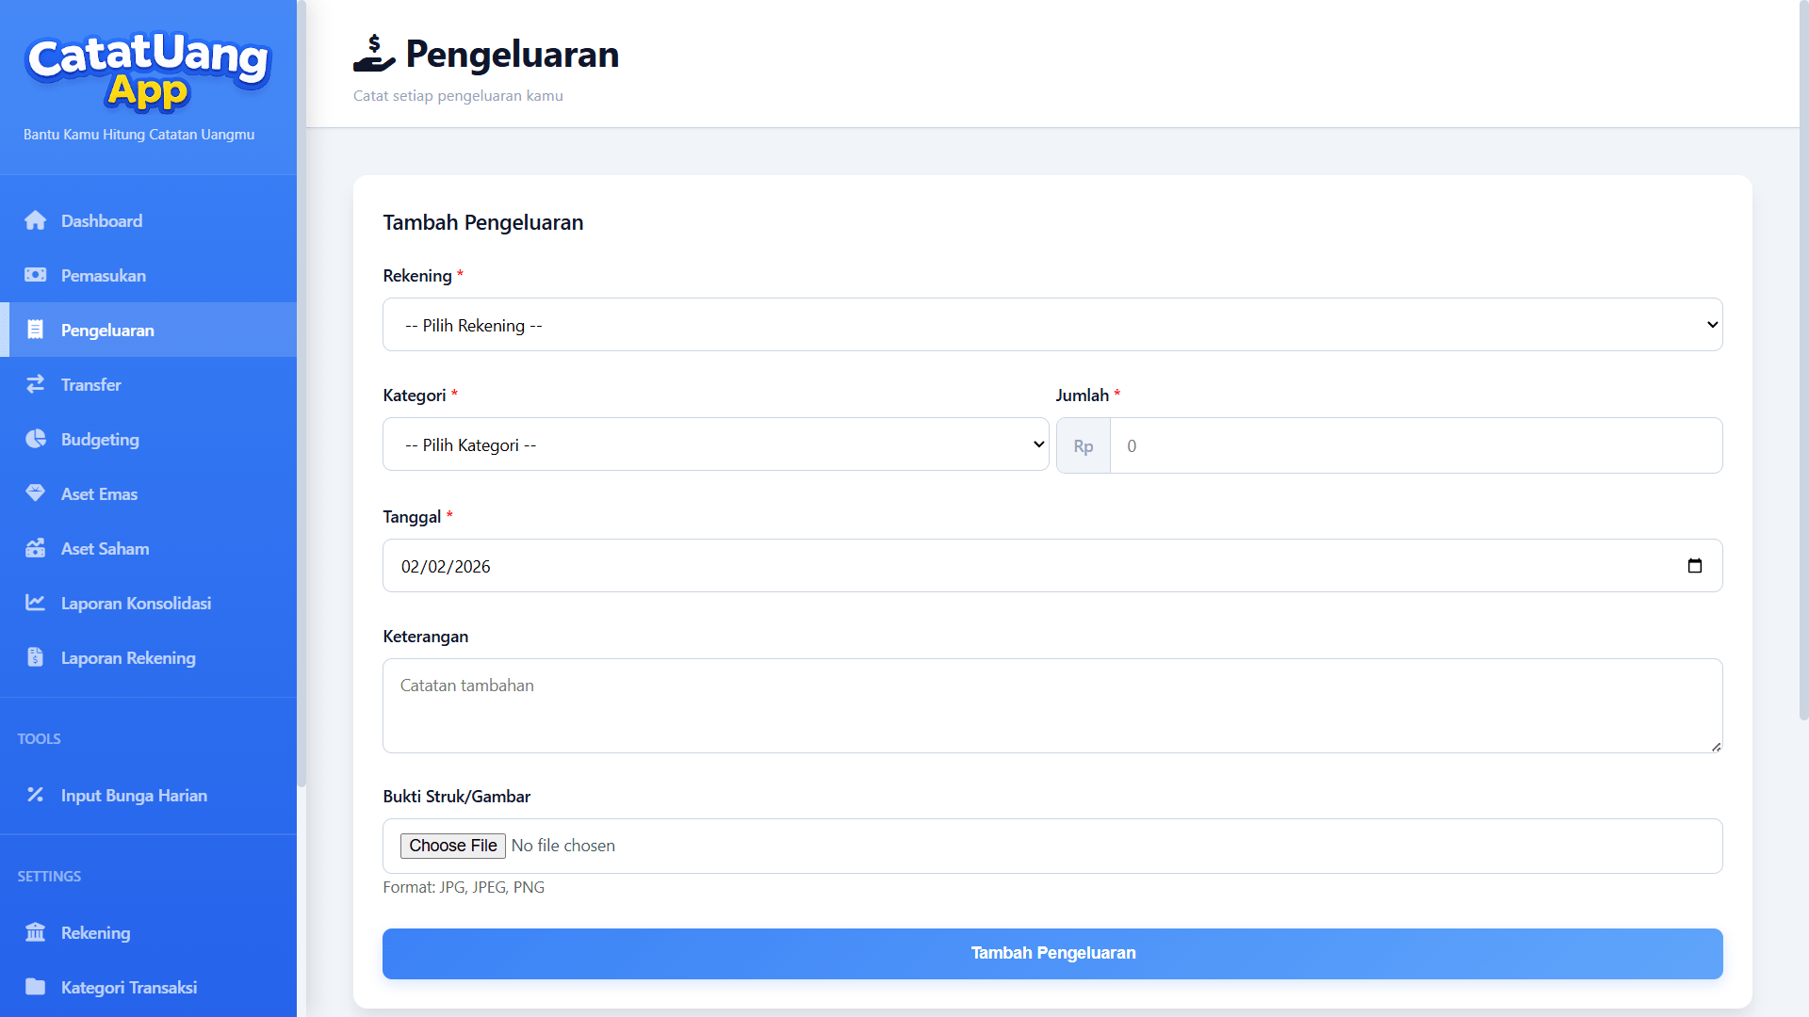Click the Input Bunga Harian percent icon
Viewport: 1809px width, 1017px height.
pos(36,795)
